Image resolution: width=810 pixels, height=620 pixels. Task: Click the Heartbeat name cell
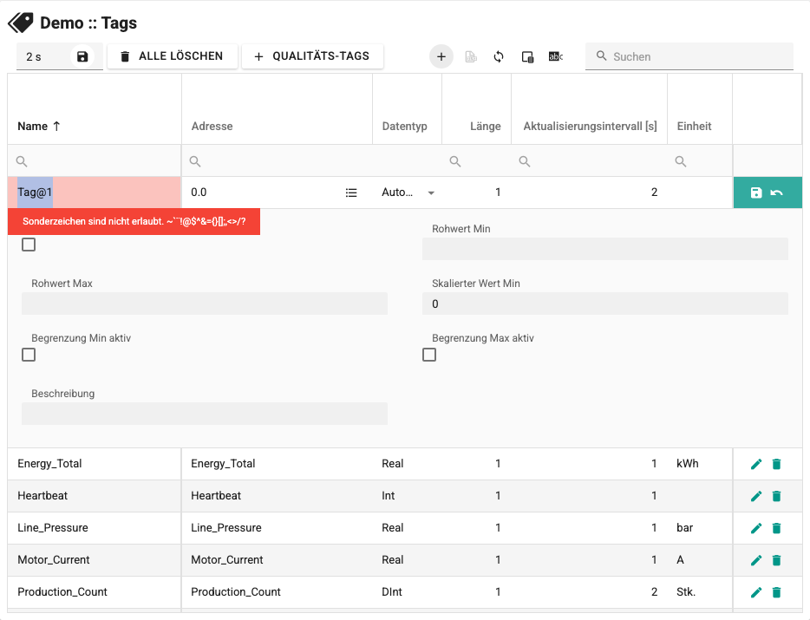[x=95, y=496]
